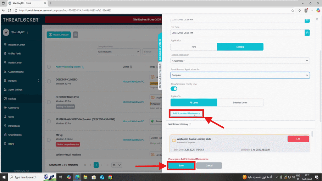This screenshot has width=322, height=181.
Task: Go to Integrations page
Action: click(x=14, y=126)
